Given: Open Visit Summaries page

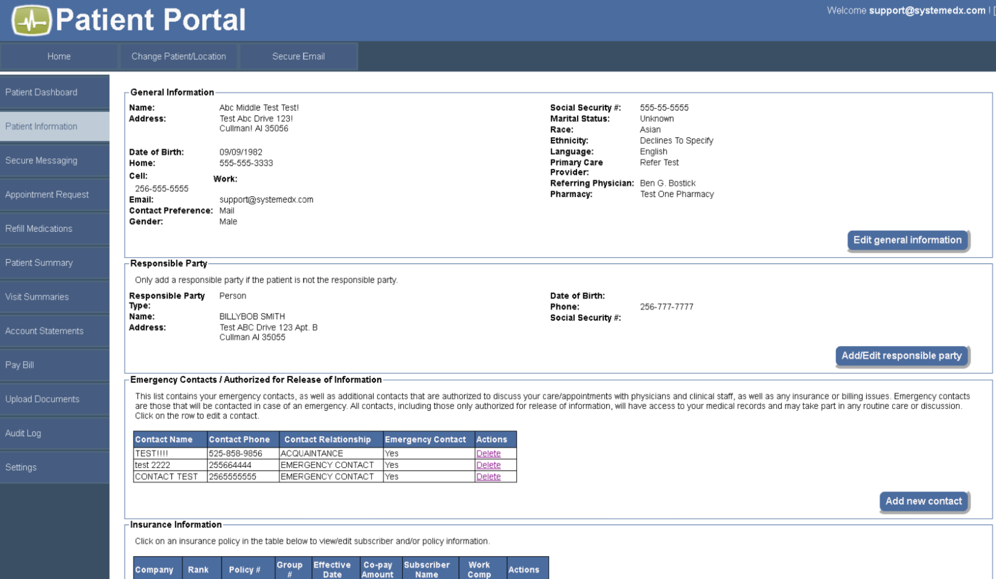Looking at the screenshot, I should click(37, 297).
